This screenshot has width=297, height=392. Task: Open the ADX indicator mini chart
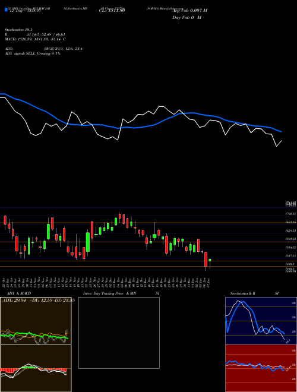pyautogui.click(x=36, y=321)
